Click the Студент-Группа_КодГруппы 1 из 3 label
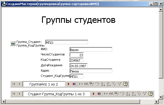Viewport: 164px width, 105px height. (x=56, y=94)
